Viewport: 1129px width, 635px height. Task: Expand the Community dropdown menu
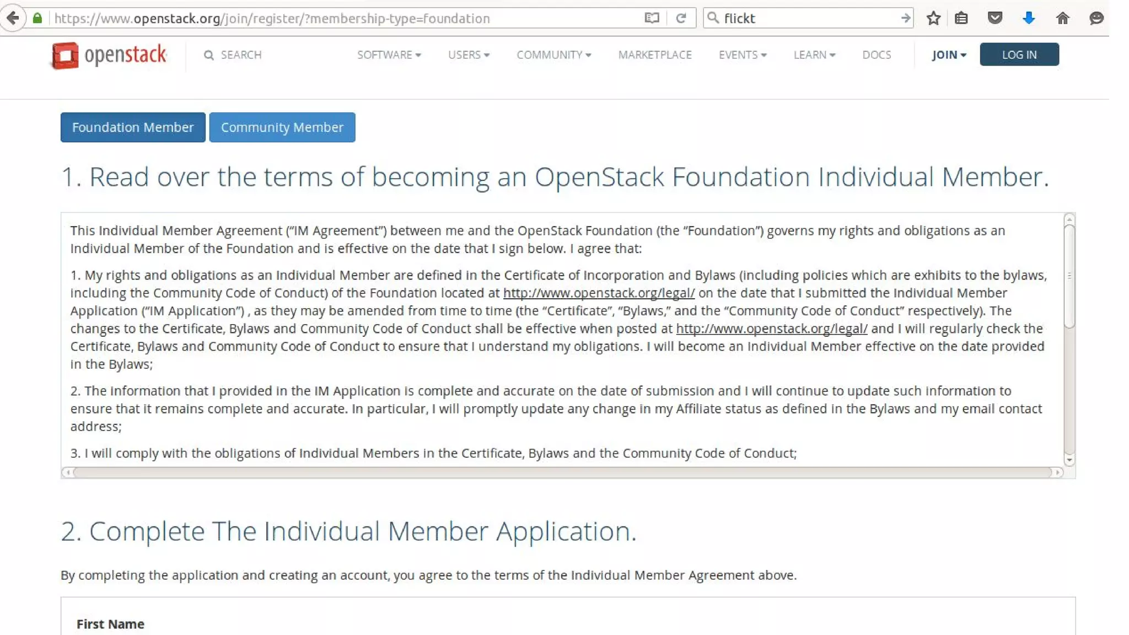[x=553, y=55]
